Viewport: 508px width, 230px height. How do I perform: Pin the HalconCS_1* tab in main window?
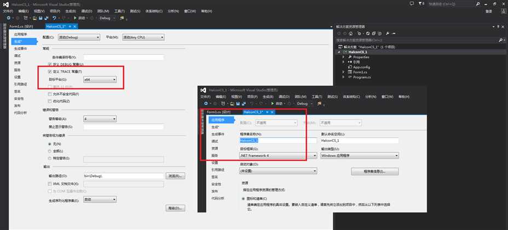click(x=70, y=26)
